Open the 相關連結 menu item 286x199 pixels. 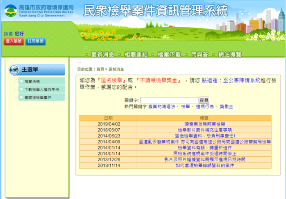(x=136, y=54)
